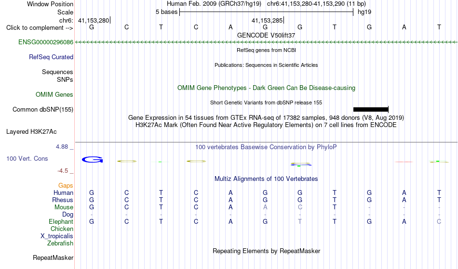Click the SNPs track label
The image size is (458, 269).
click(65, 79)
